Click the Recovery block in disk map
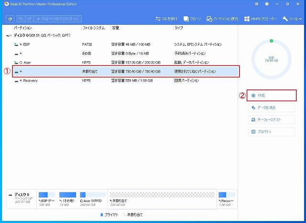The height and width of the screenshot is (223, 306). (227, 199)
